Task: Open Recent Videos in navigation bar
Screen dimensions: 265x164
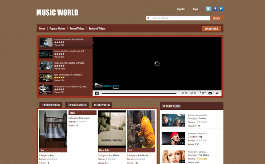Action: (x=77, y=28)
